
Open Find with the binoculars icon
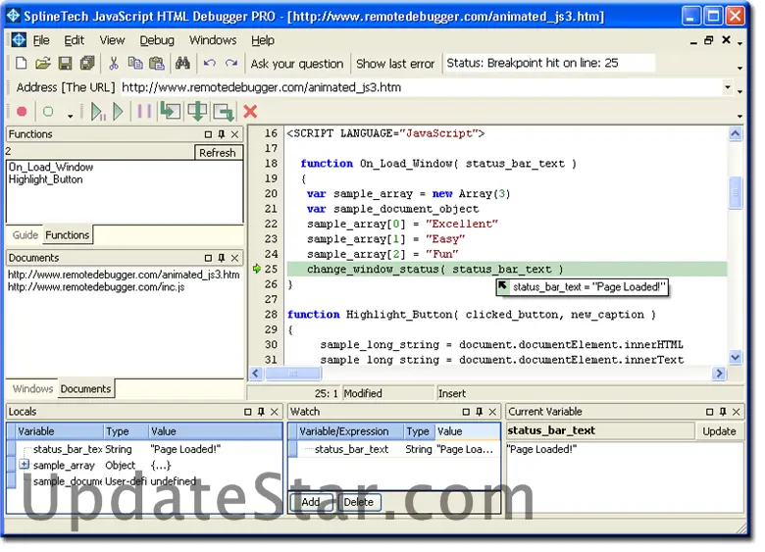pos(182,63)
